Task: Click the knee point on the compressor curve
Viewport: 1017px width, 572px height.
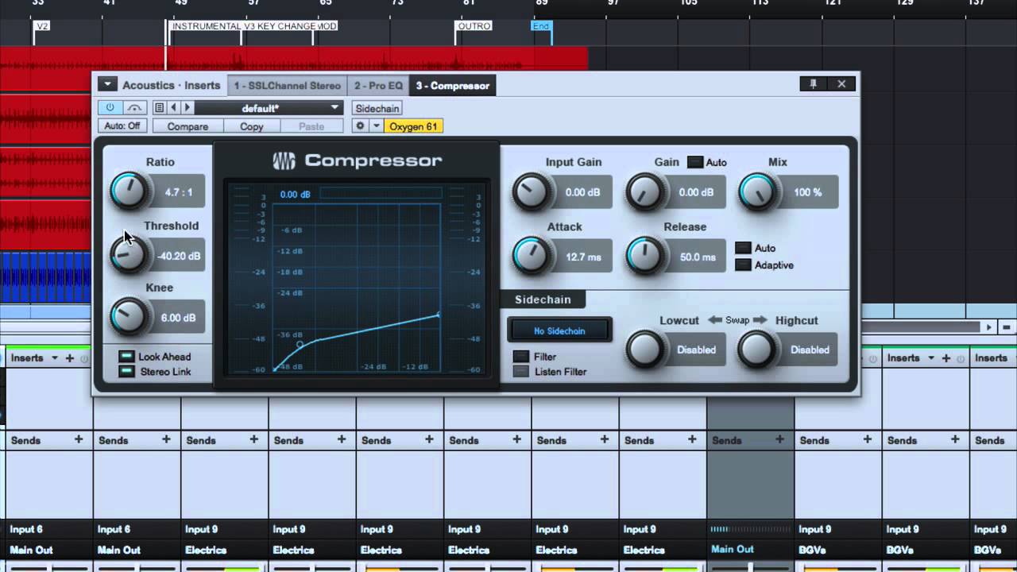Action: point(300,345)
